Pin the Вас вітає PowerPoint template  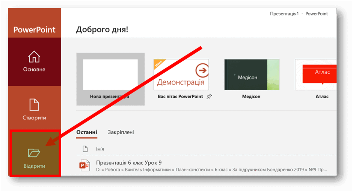pyautogui.click(x=210, y=97)
